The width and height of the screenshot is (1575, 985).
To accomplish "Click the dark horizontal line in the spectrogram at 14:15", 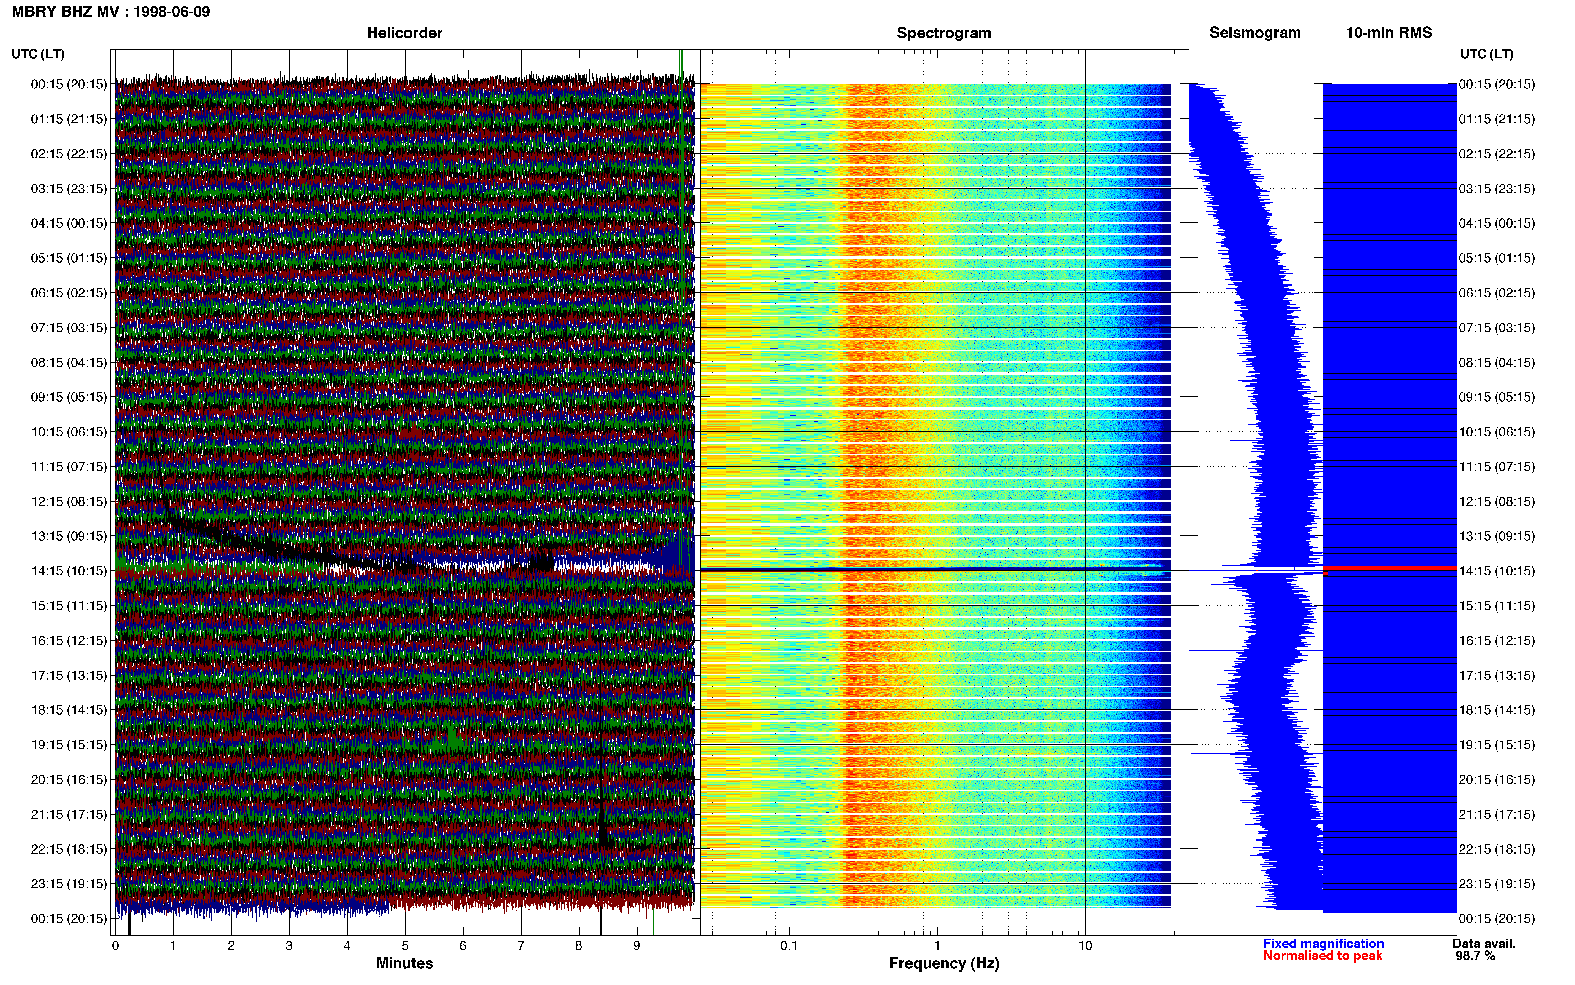I will tap(935, 569).
